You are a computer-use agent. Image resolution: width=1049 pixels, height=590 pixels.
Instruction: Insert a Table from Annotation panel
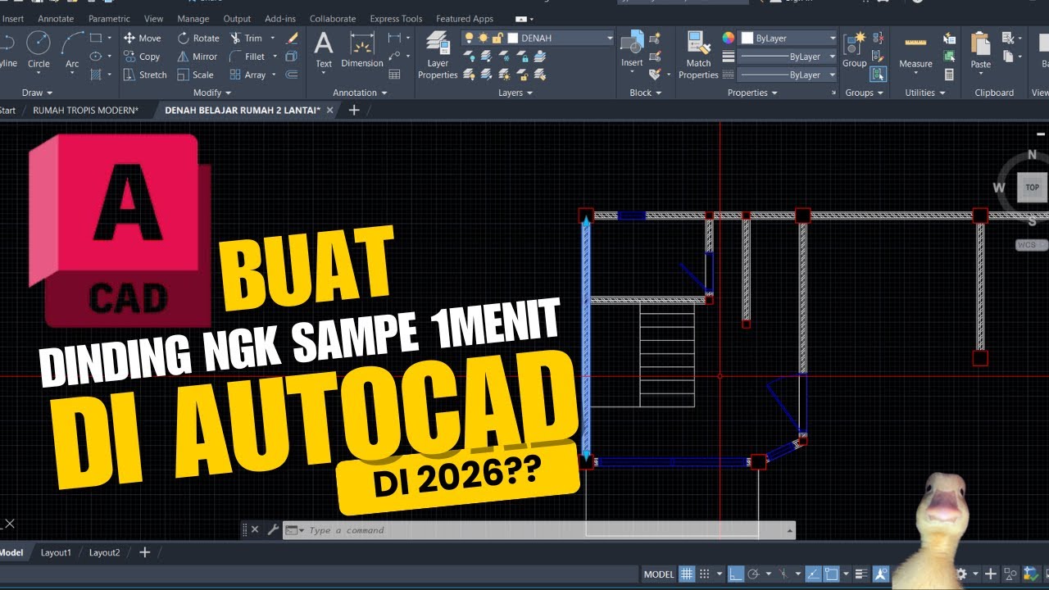click(394, 75)
